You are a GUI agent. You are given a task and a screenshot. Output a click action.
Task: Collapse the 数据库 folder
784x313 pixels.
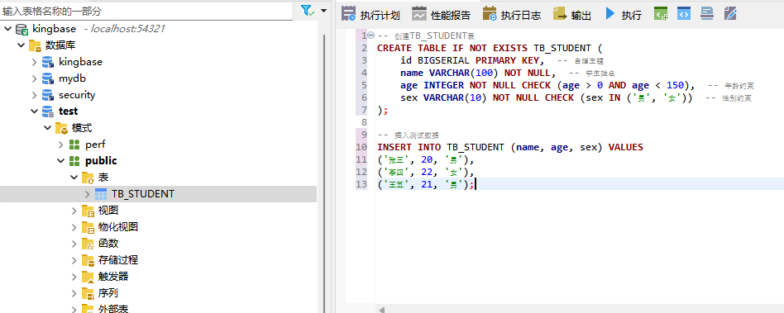[x=21, y=45]
